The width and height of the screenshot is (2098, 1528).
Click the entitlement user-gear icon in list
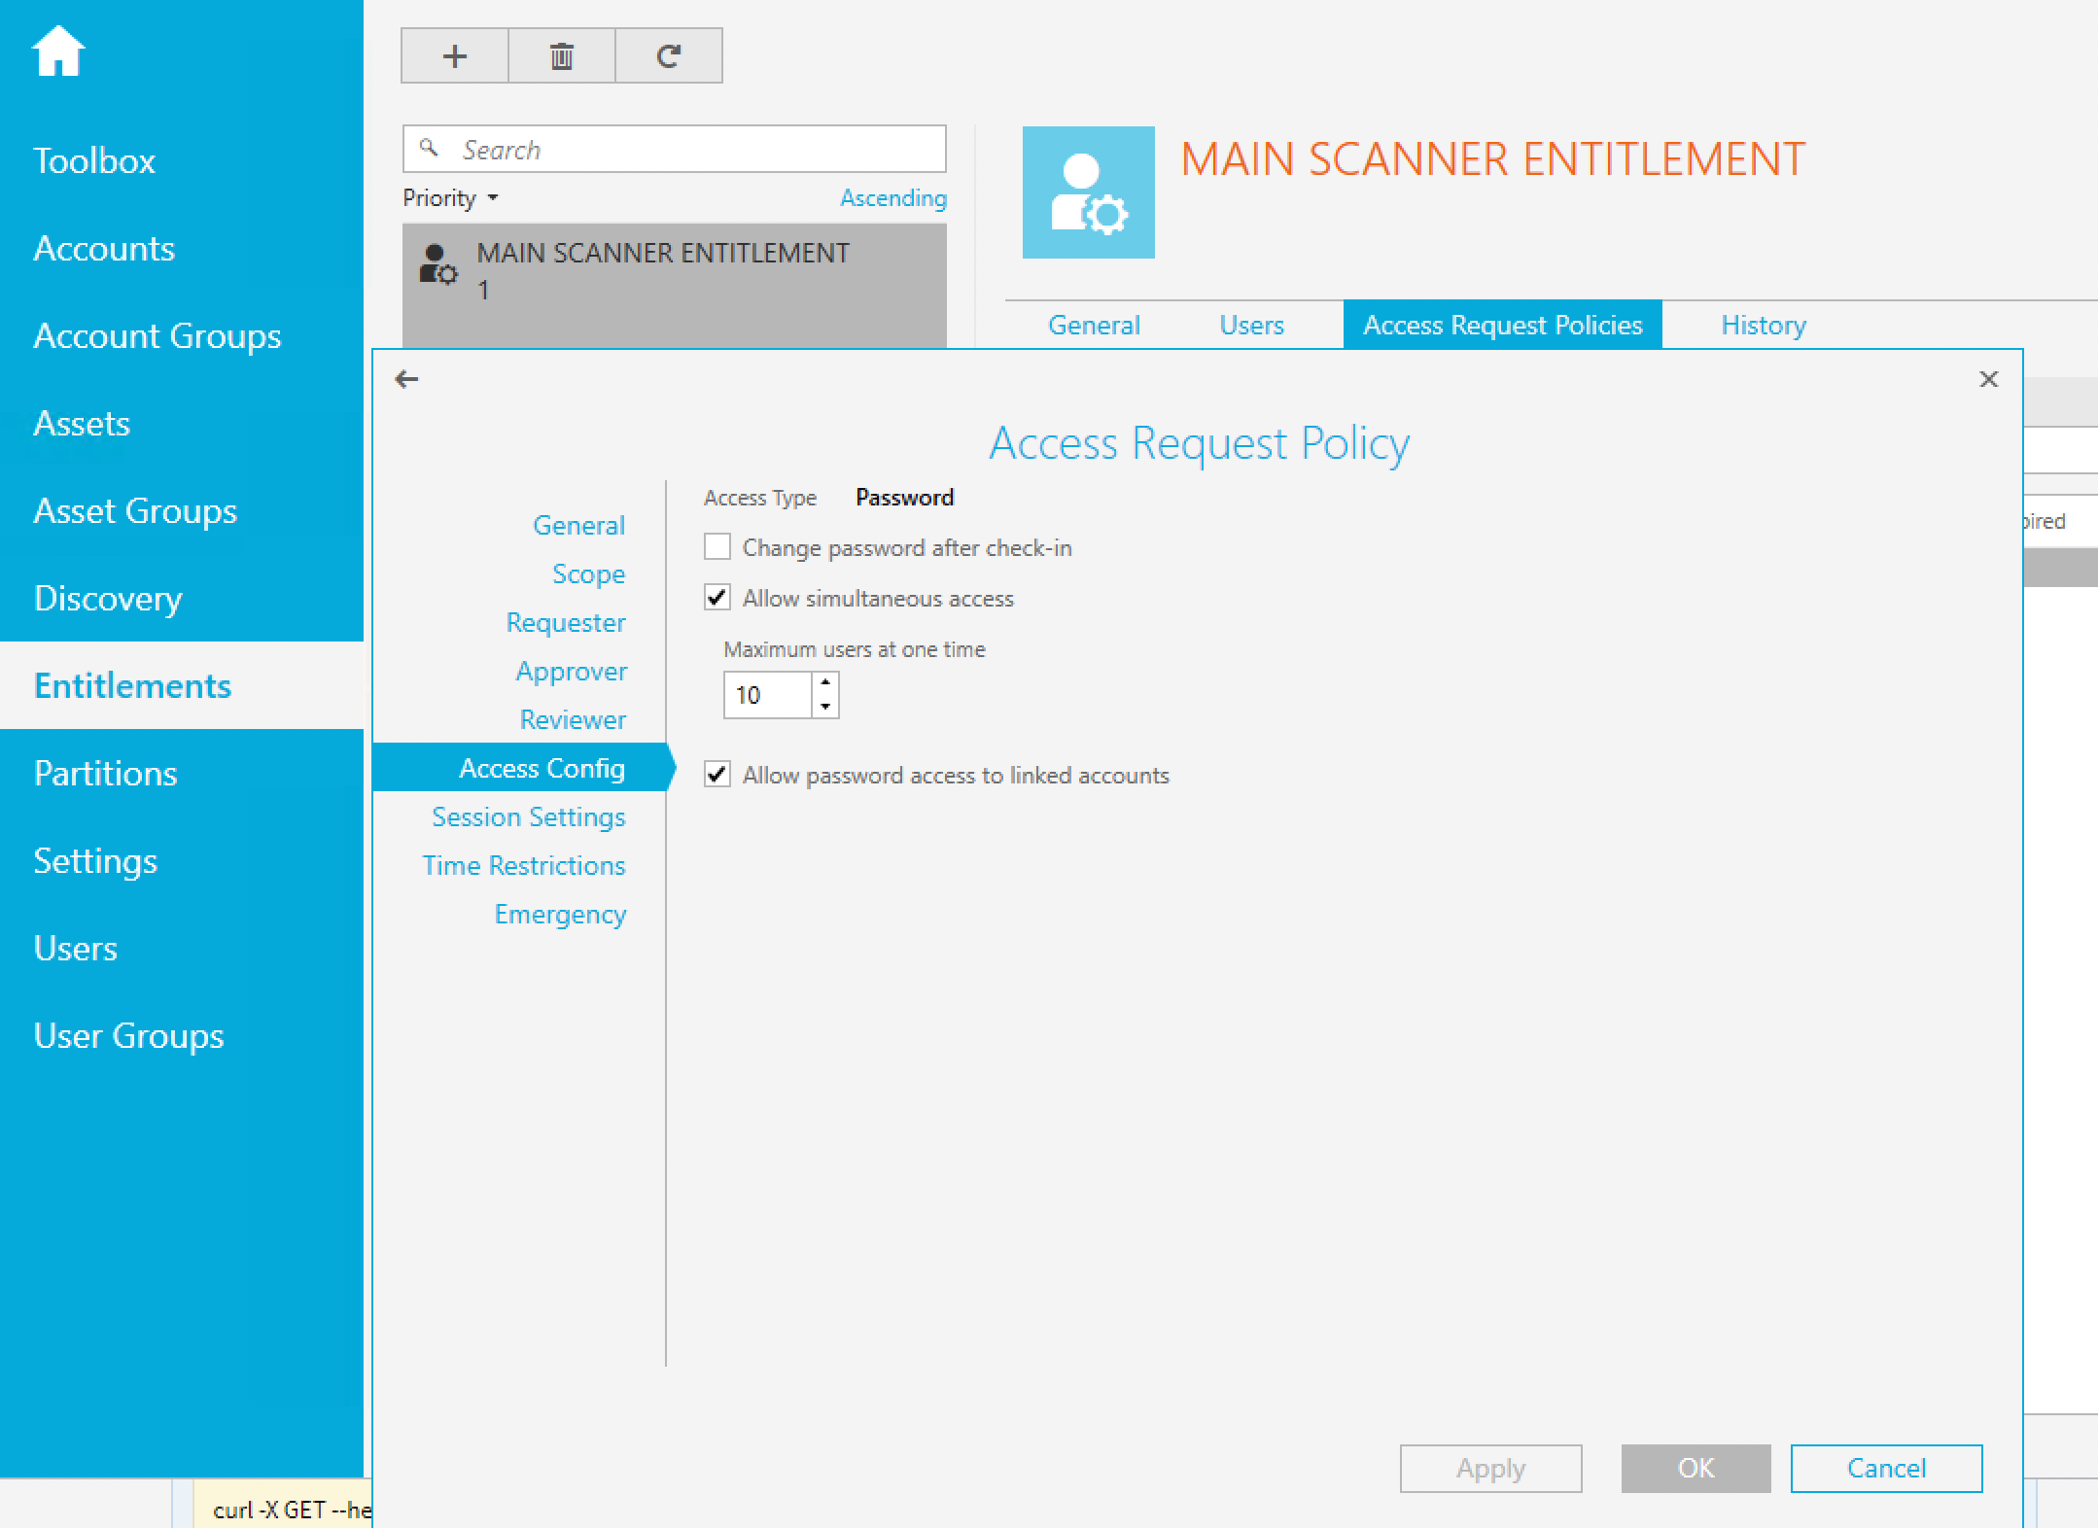(437, 264)
